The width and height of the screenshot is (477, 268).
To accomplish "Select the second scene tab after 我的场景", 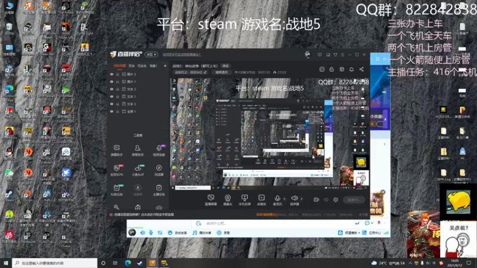I will pos(131,66).
